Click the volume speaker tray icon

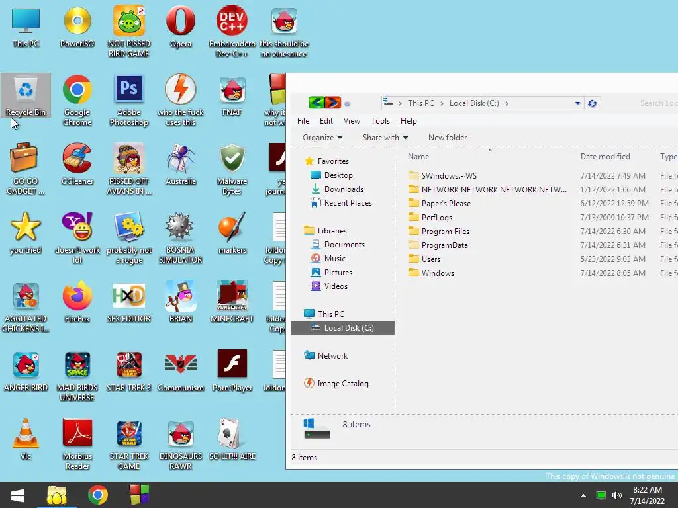[617, 495]
